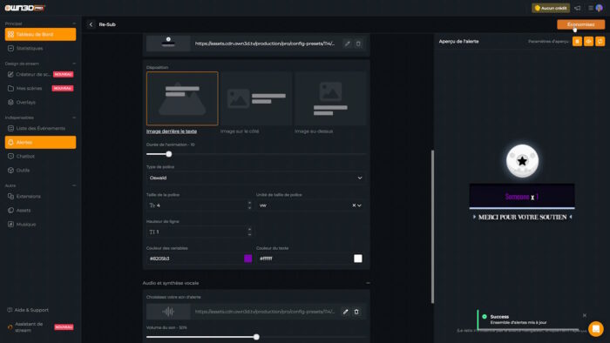This screenshot has height=343, width=610.
Task: Close the Success notification
Action: (585, 315)
